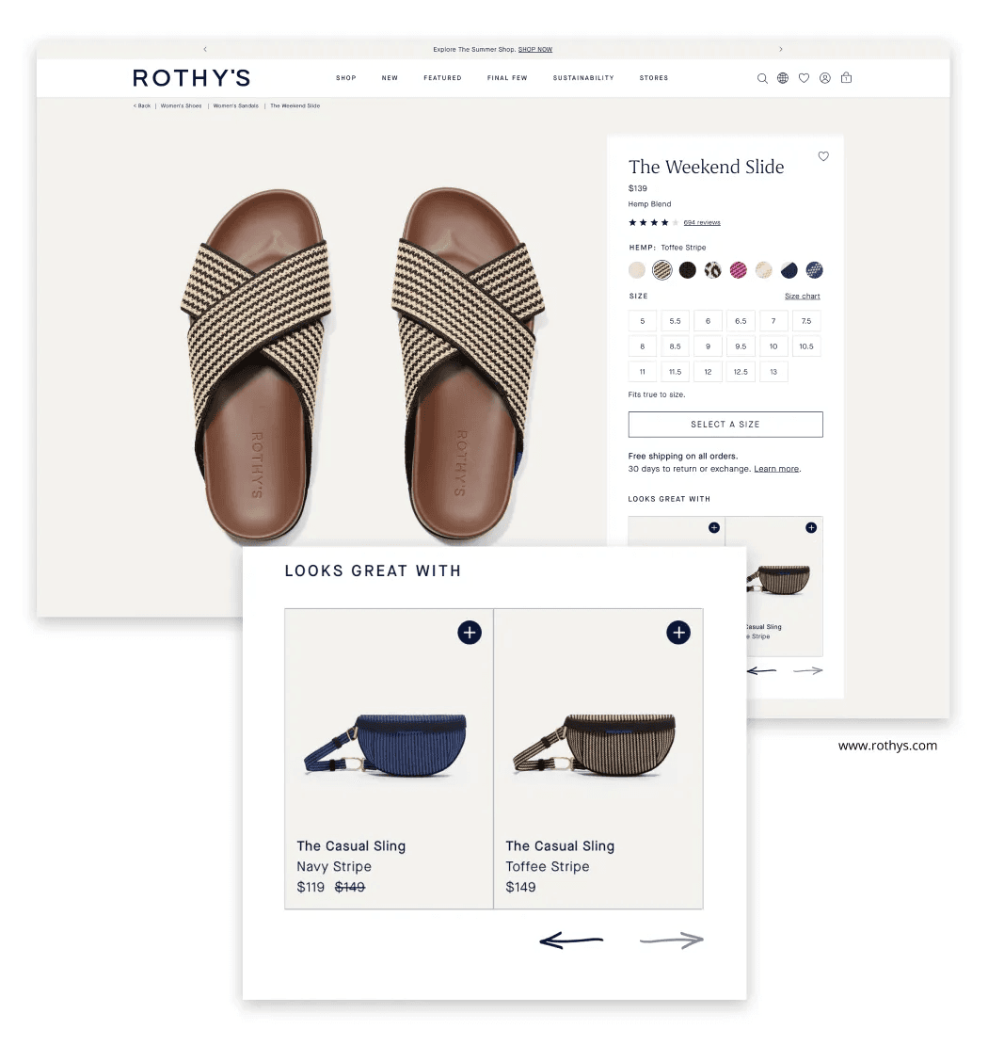Add Toffee Stripe Casual Sling plus button
The height and width of the screenshot is (1045, 988).
point(678,633)
